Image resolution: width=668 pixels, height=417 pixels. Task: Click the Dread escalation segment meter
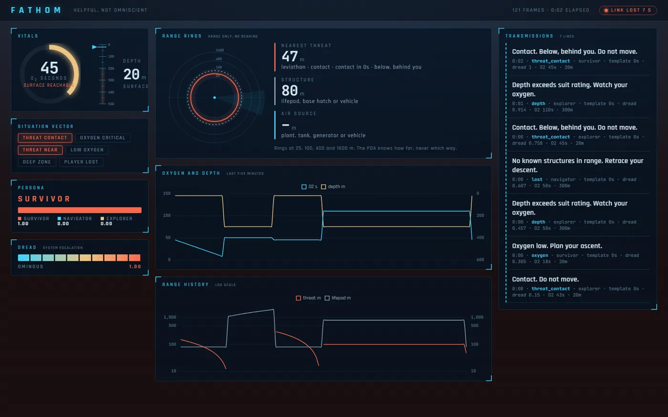tap(79, 258)
